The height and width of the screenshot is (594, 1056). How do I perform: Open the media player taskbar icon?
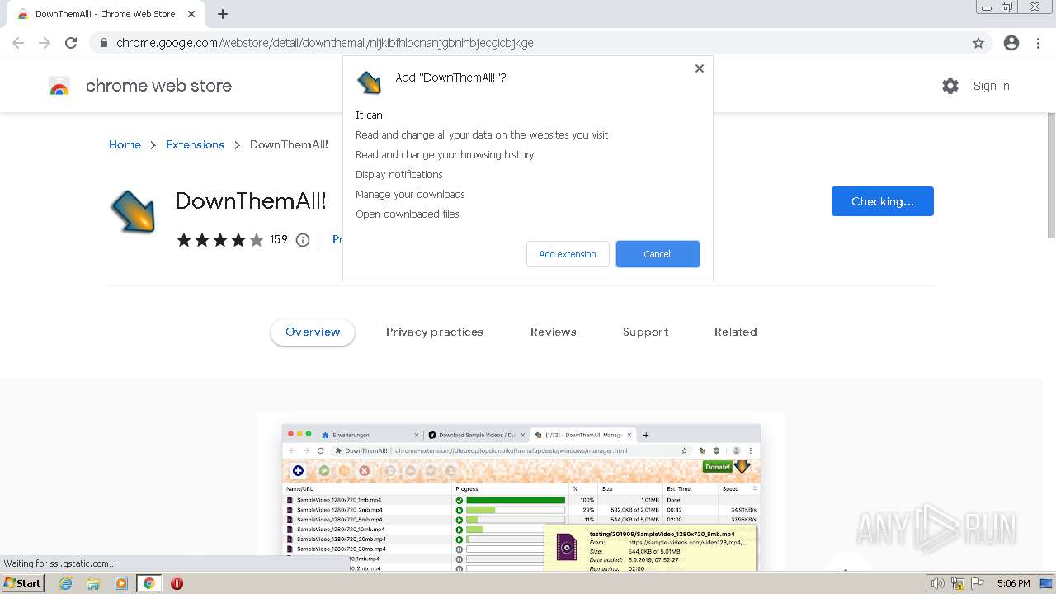(x=121, y=583)
